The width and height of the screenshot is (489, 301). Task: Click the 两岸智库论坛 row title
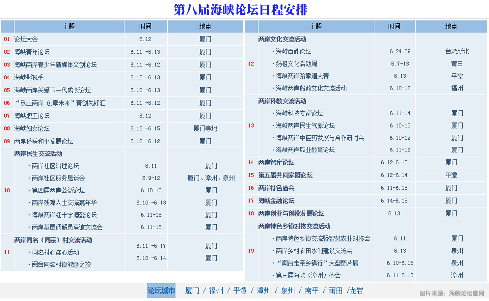coord(276,162)
